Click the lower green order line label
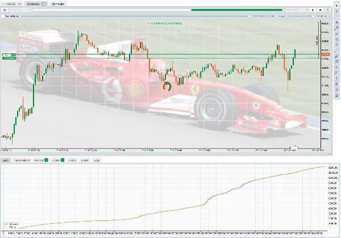This screenshot has height=238, width=341. pos(9,59)
